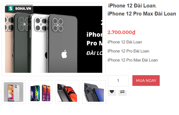Click the SOHA.VN logo watermark
Screen dimensions: 179x115
pyautogui.click(x=20, y=9)
